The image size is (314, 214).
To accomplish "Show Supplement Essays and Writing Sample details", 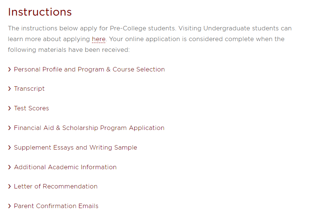I will [x=75, y=148].
